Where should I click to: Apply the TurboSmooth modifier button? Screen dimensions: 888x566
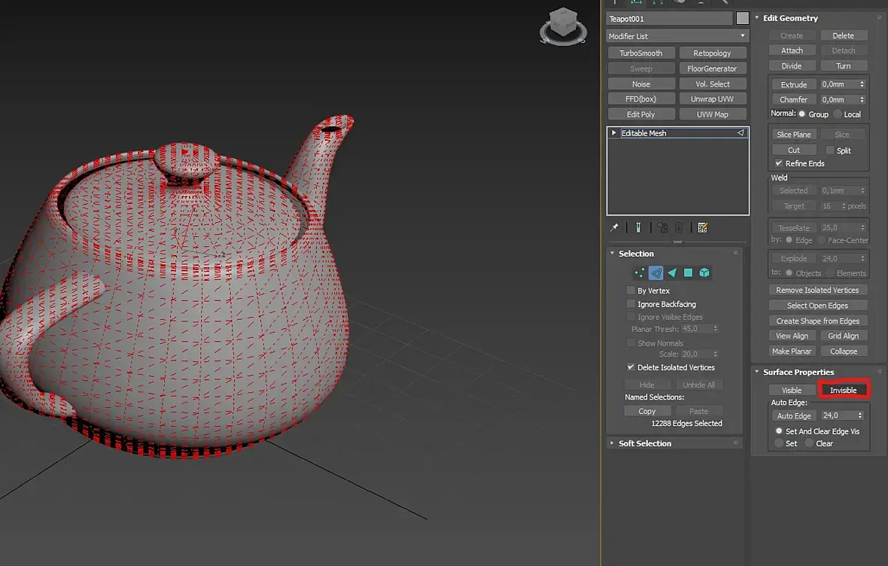(x=640, y=53)
